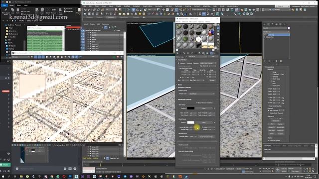This screenshot has width=319, height=179.
Task: Select Texture radio in Coordinates rollout
Action: [178, 63]
